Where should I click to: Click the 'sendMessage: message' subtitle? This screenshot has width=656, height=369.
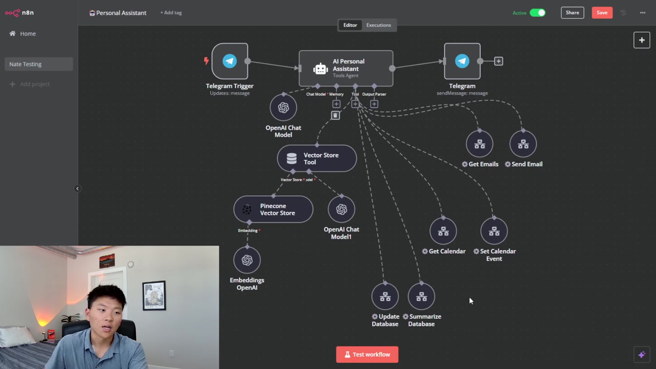462,93
